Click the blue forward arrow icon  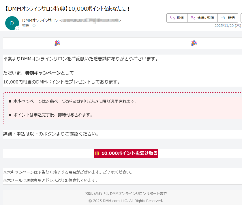(223, 18)
